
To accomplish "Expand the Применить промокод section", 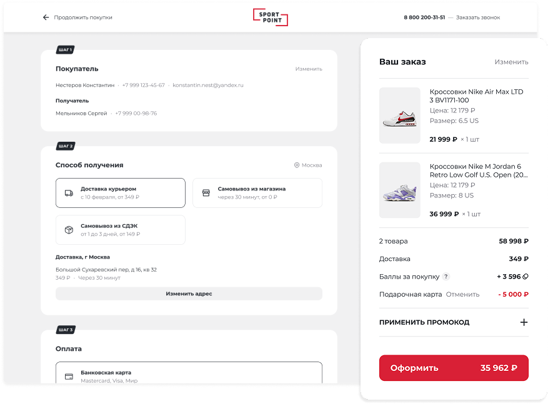I will [454, 322].
